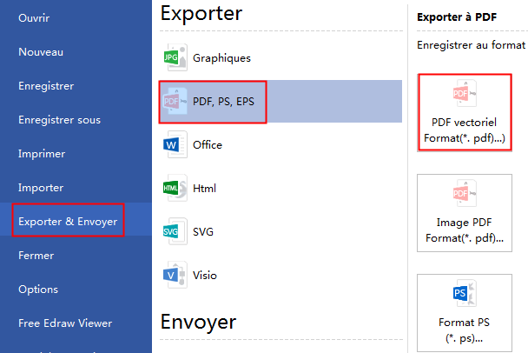The height and width of the screenshot is (353, 528).
Task: Click the JPG Graphiques icon
Action: pos(175,58)
